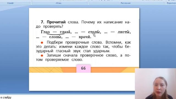Viewport: 176px width, 99px height.
Task: Open the Абзац group dialog launcher
Action: (87, 3)
